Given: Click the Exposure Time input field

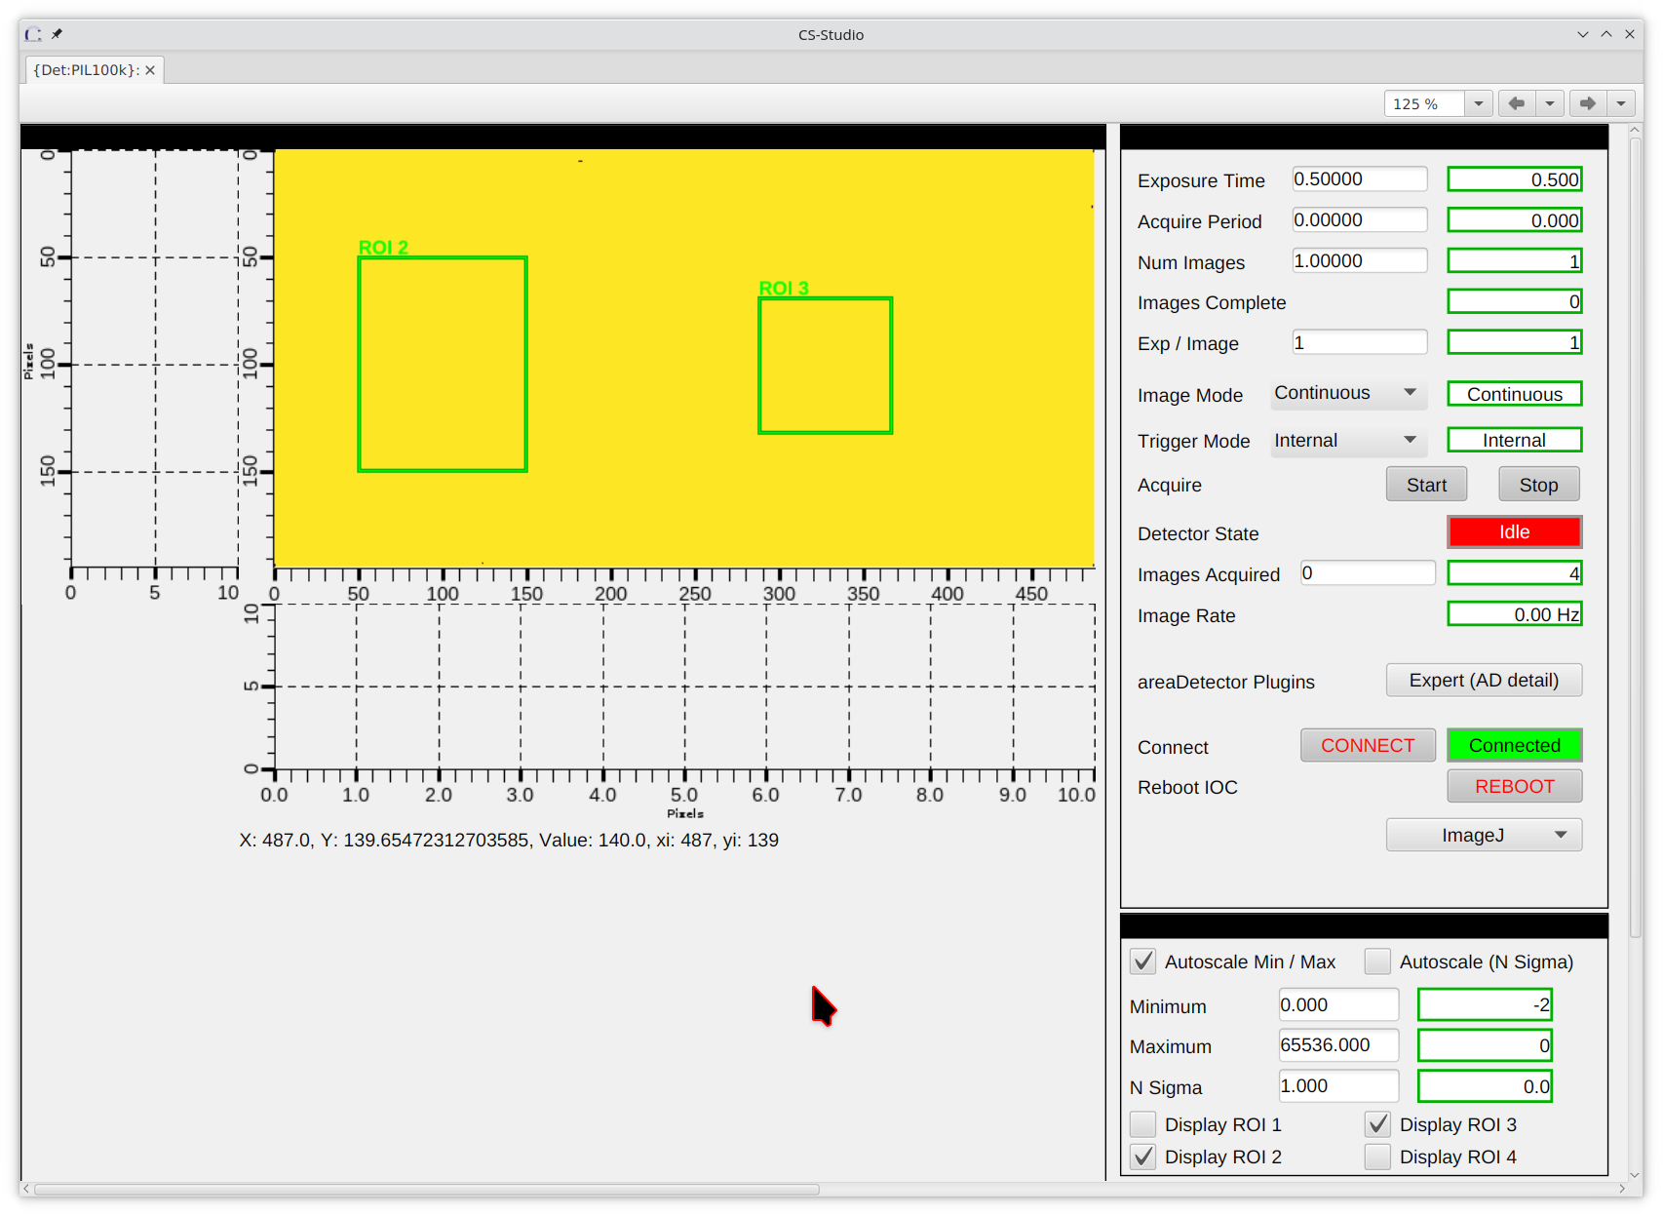Looking at the screenshot, I should (x=1360, y=179).
